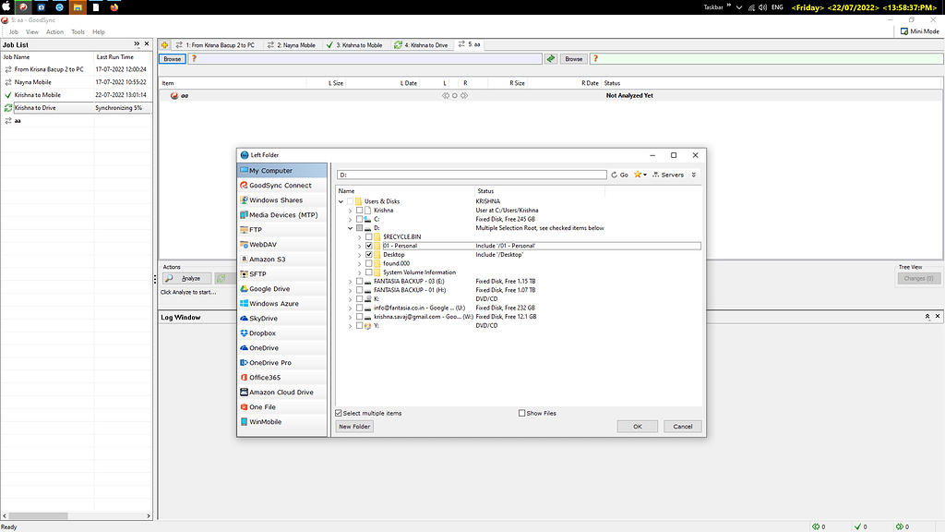Open the Tools menu
Viewport: 945px width, 532px height.
(78, 31)
